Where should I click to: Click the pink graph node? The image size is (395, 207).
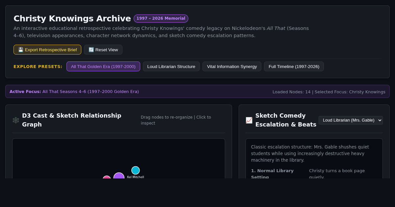point(107,177)
